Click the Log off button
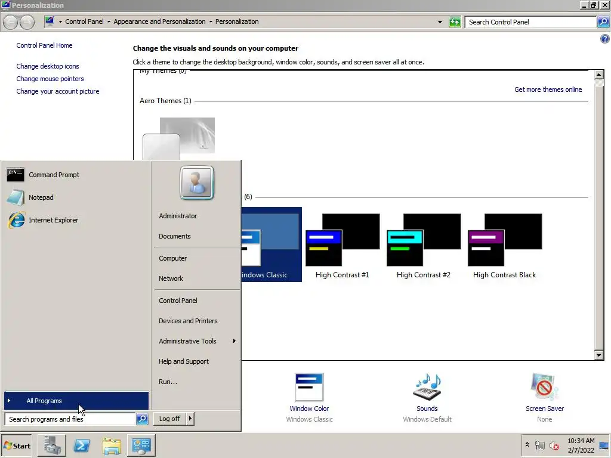Image resolution: width=611 pixels, height=458 pixels. [169, 419]
